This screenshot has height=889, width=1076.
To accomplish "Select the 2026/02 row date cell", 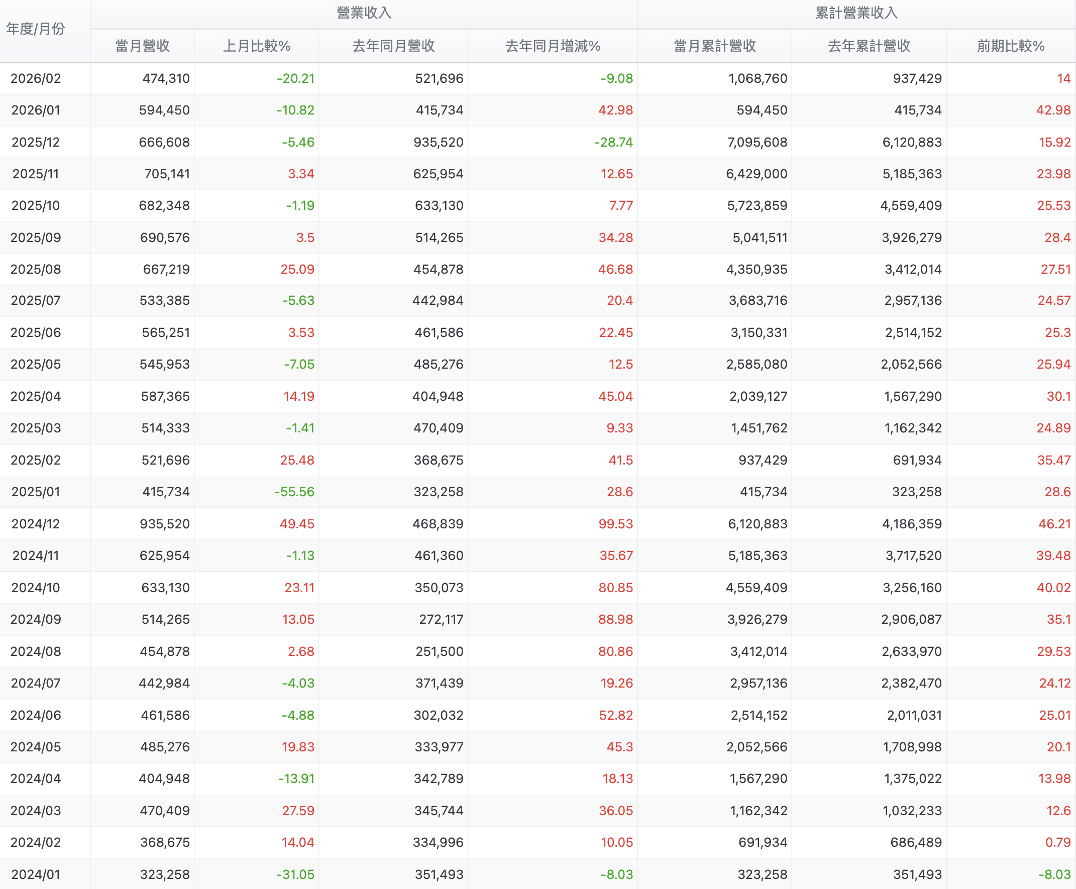I will tap(36, 78).
